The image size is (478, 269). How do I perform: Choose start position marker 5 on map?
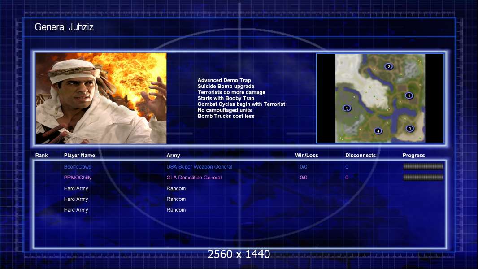347,108
